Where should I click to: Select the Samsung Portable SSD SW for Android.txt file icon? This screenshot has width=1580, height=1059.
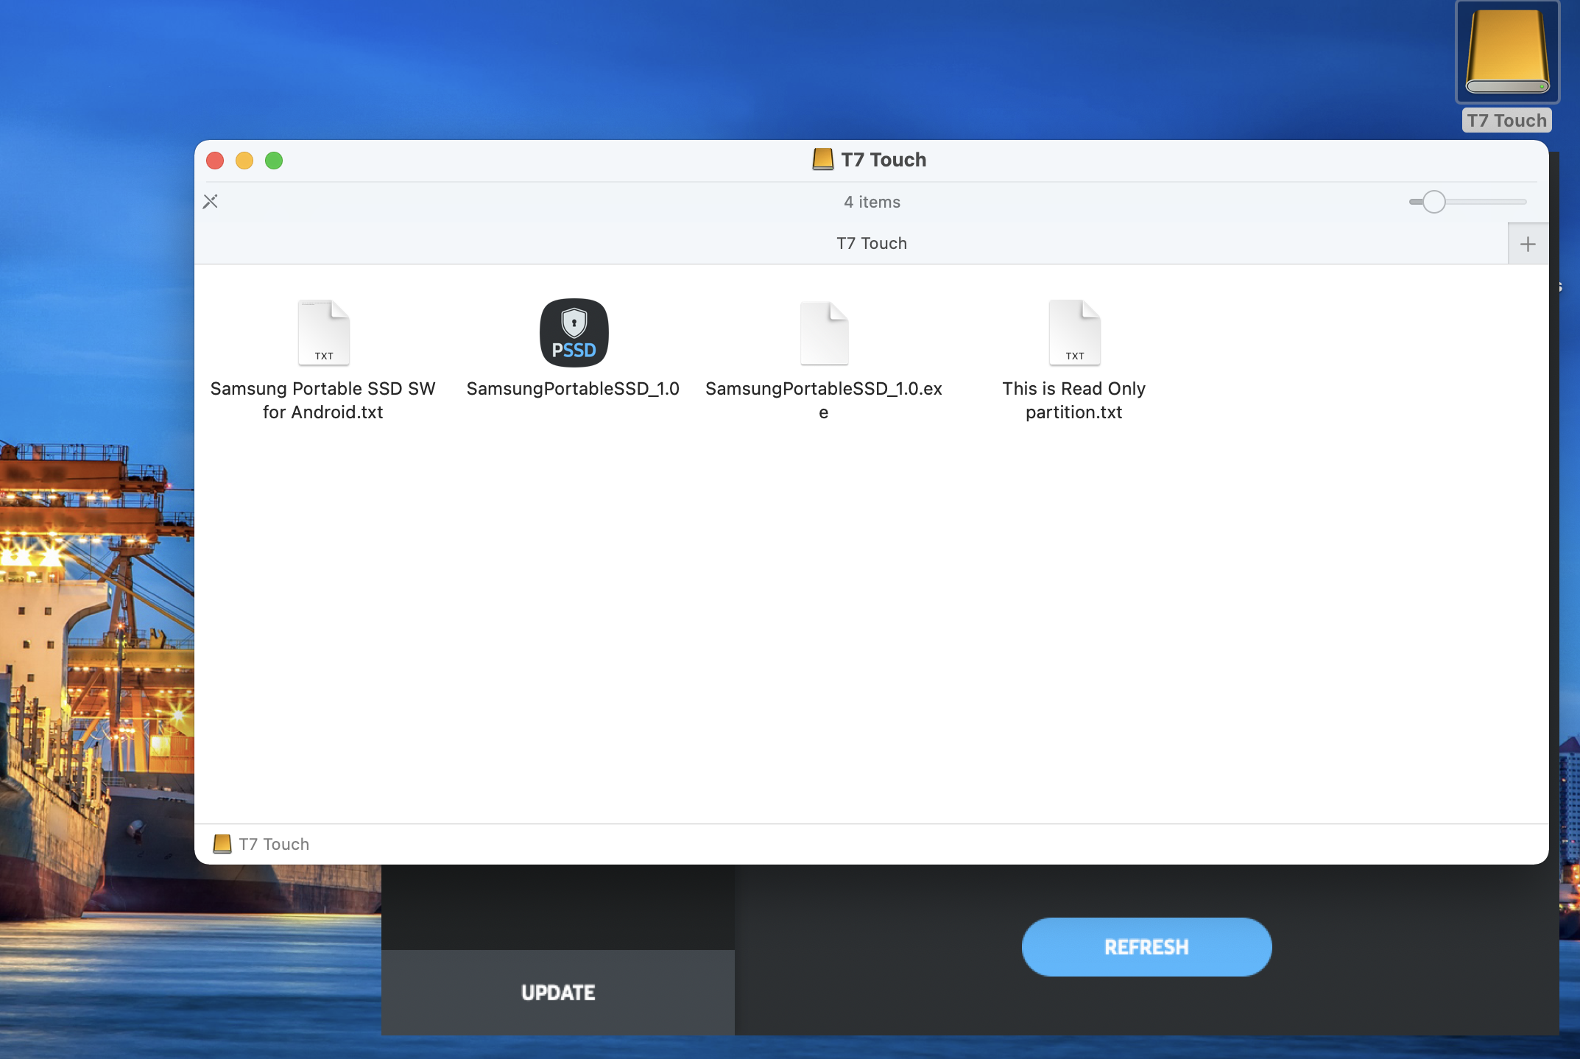click(324, 333)
